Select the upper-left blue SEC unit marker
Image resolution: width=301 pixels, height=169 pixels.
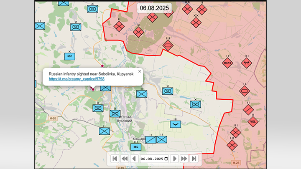tap(69, 56)
